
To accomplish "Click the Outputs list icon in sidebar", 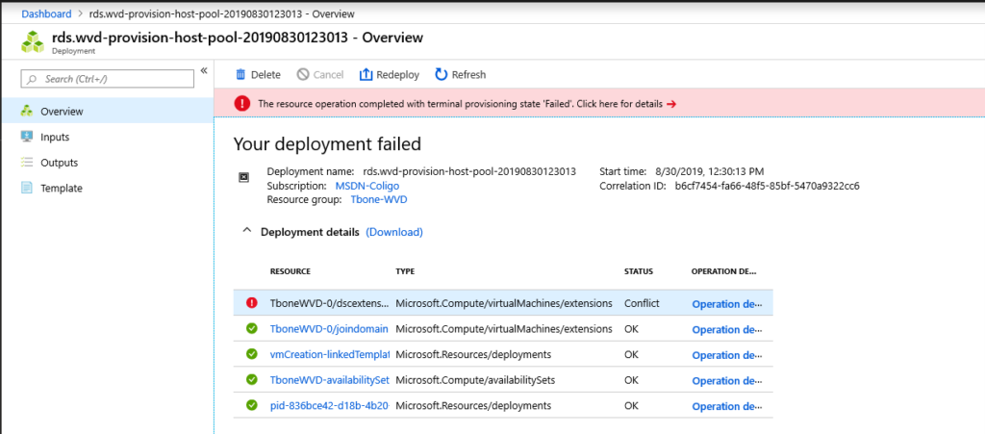I will point(26,163).
